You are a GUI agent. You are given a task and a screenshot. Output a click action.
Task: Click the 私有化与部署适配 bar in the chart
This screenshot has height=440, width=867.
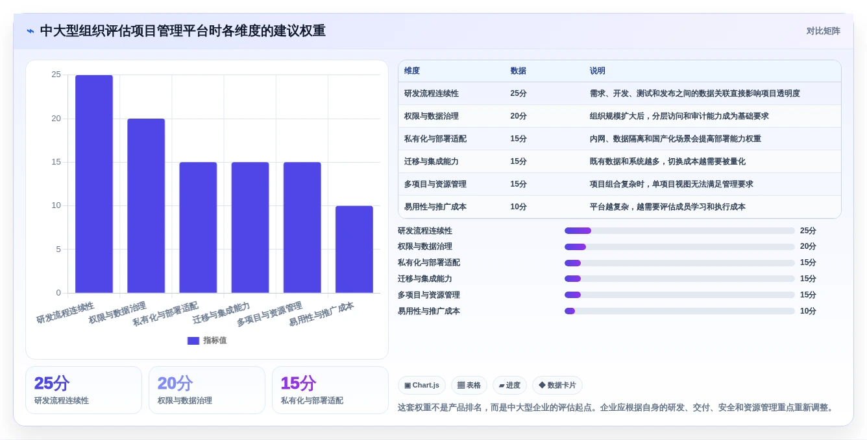tap(198, 227)
